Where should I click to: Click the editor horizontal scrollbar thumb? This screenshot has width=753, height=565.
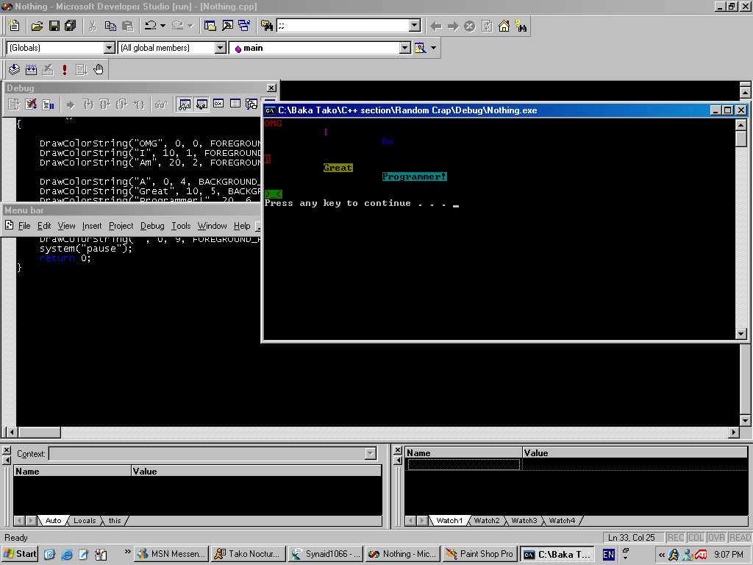tap(39, 433)
